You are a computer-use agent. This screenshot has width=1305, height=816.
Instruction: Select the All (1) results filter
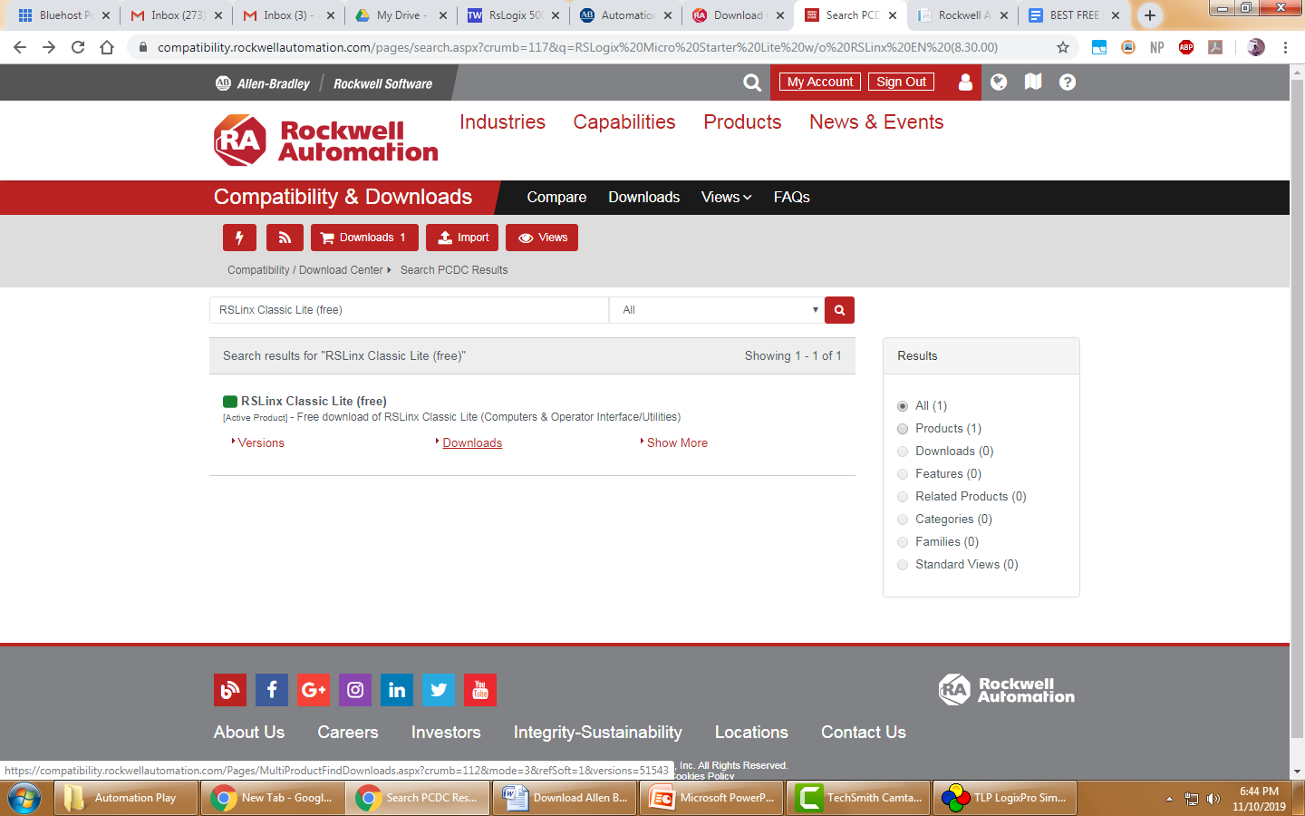[x=903, y=406]
